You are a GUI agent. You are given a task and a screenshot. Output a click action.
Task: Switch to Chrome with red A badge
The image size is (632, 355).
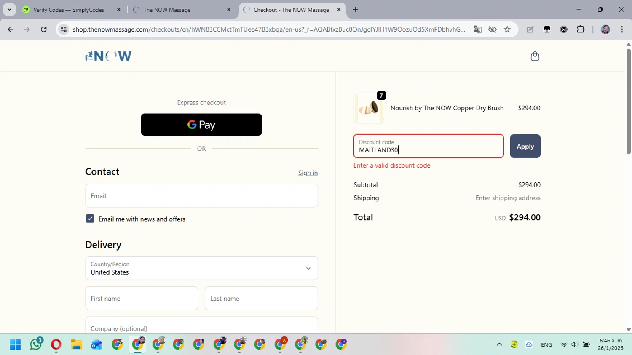click(280, 344)
